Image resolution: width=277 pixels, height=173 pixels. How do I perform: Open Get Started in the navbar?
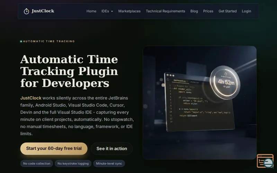coord(227,11)
